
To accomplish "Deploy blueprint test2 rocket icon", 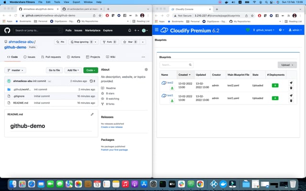I will pos(291,83).
